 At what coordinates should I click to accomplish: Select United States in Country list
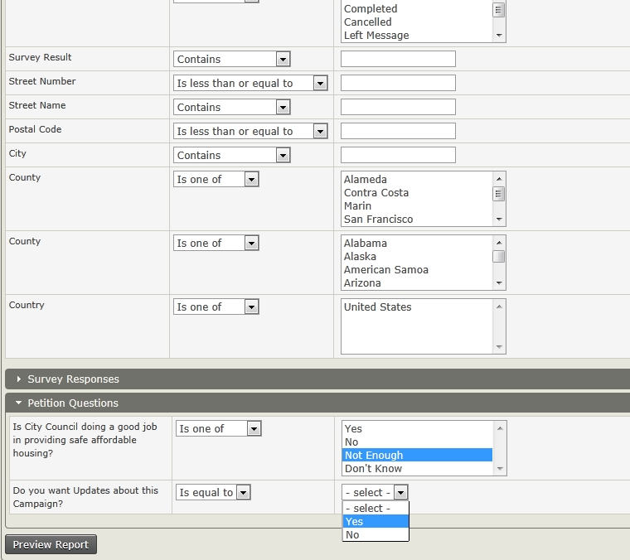pyautogui.click(x=377, y=307)
